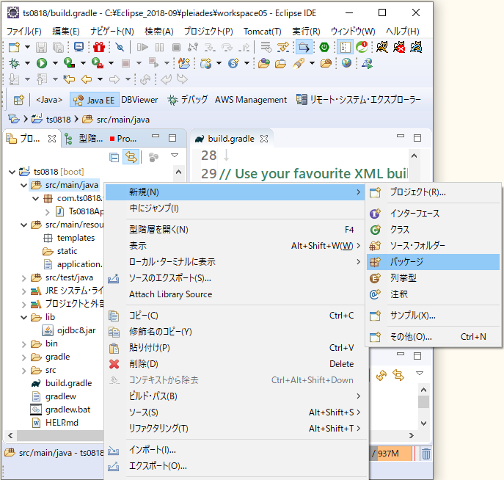Screen dimensions: 504x480
Task: Collapse the src/main/java folder node
Action: coord(23,185)
